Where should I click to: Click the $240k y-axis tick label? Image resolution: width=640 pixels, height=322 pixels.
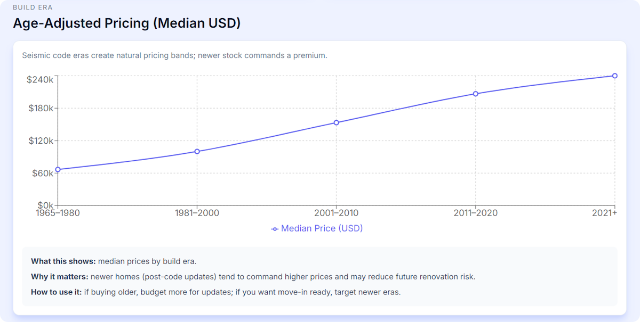pos(40,79)
